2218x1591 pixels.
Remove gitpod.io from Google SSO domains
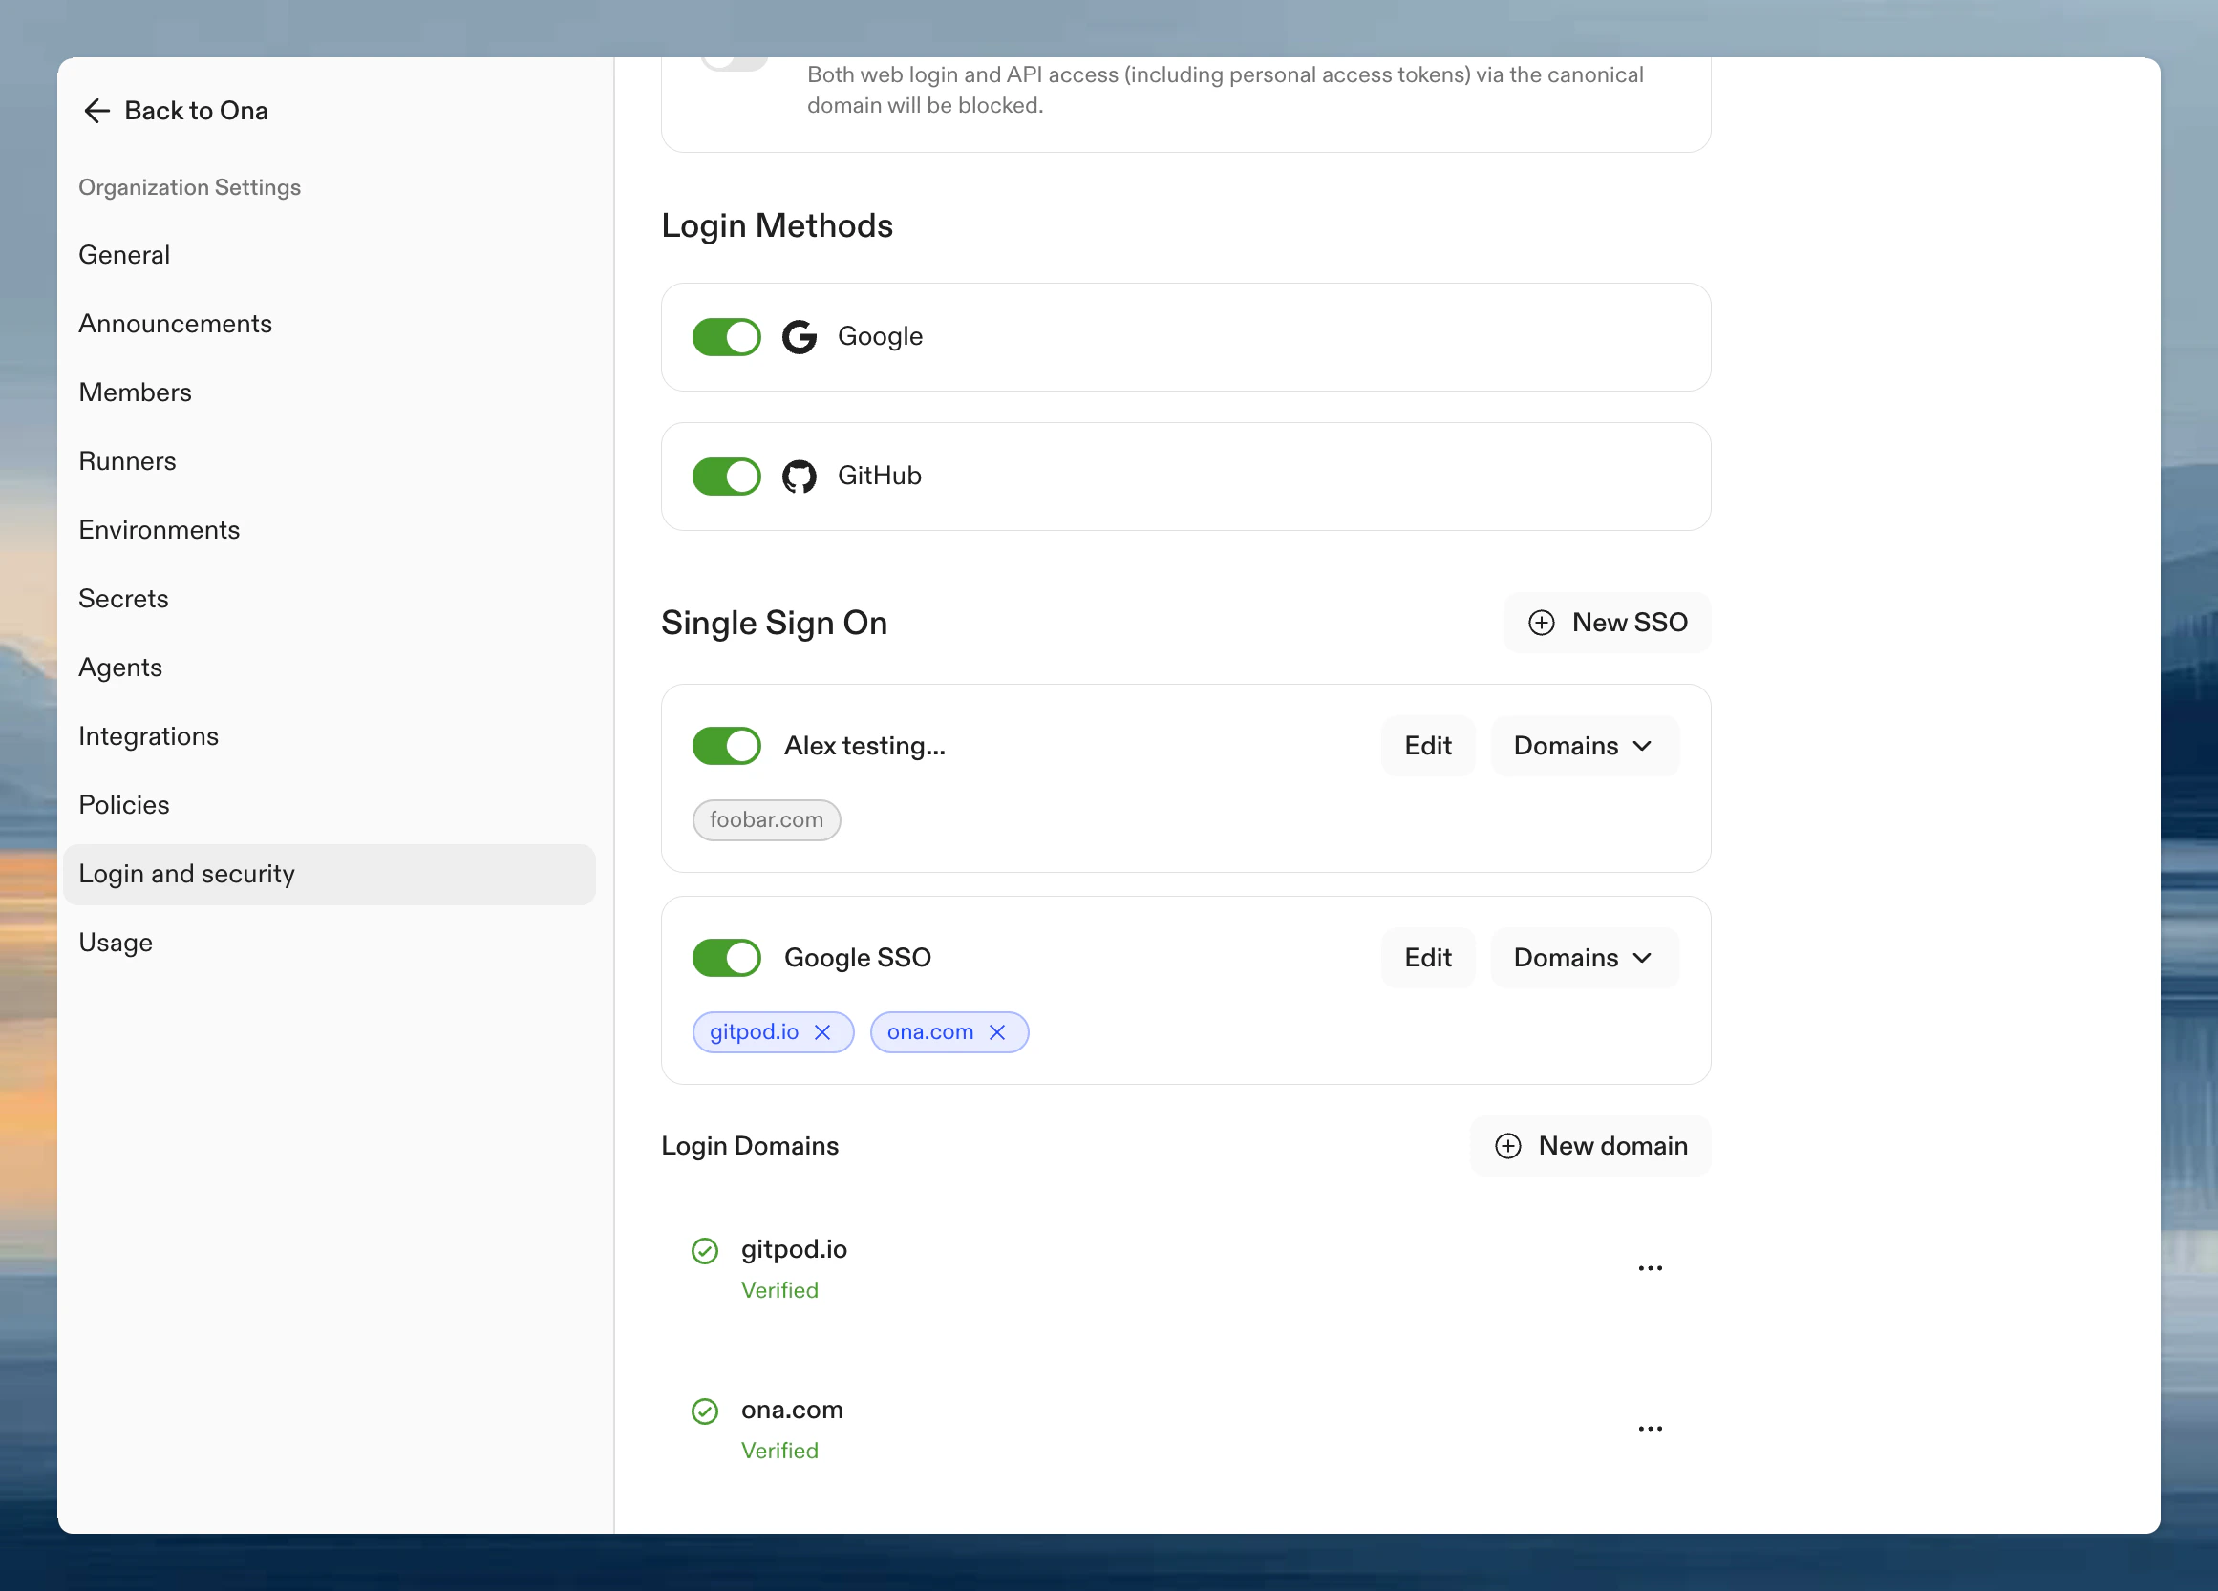point(824,1031)
